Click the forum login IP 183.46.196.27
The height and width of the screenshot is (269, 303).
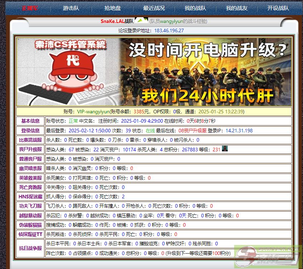169,30
